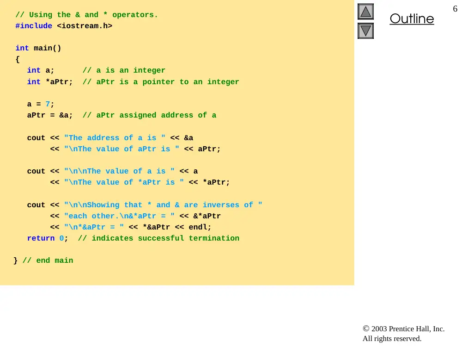Click the "int main()" line

38,48
